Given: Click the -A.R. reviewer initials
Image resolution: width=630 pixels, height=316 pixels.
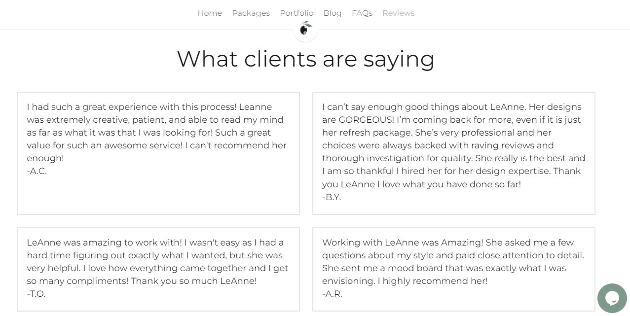Looking at the screenshot, I should 332,294.
